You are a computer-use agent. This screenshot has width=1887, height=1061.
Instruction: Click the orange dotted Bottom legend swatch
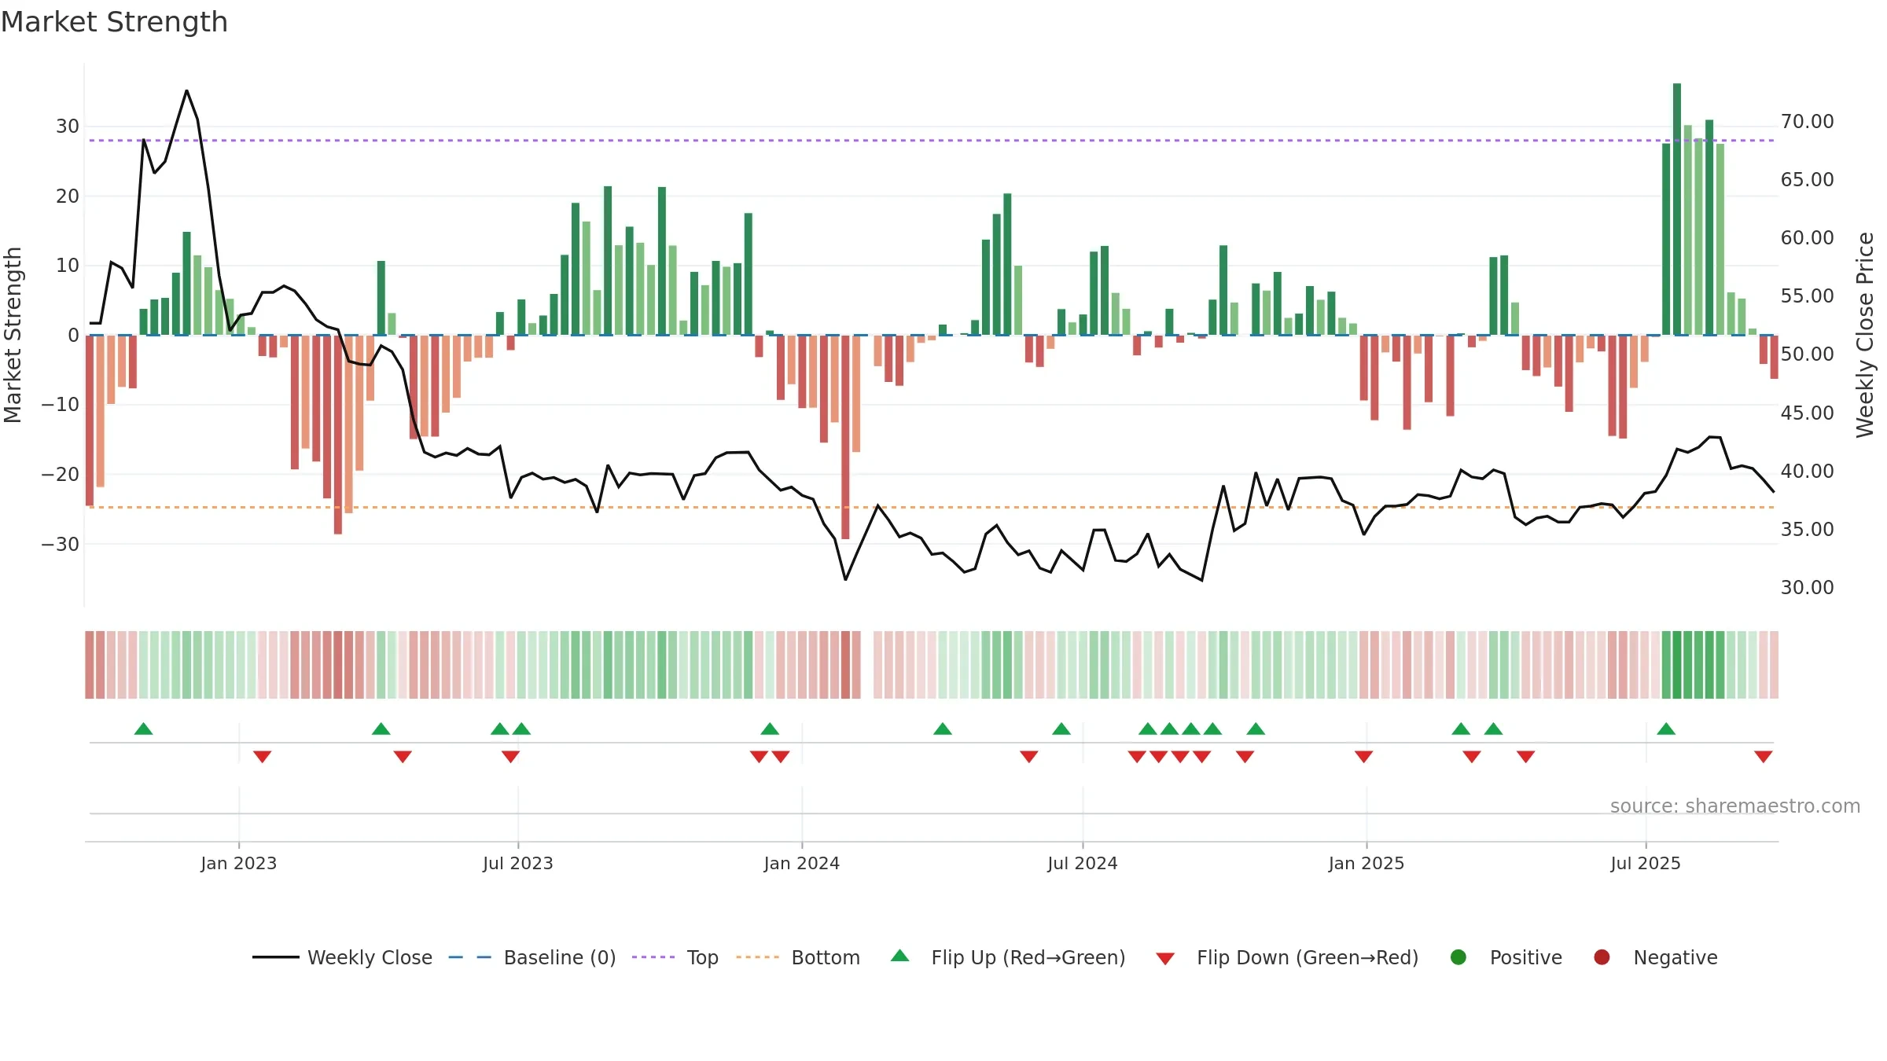coord(758,957)
